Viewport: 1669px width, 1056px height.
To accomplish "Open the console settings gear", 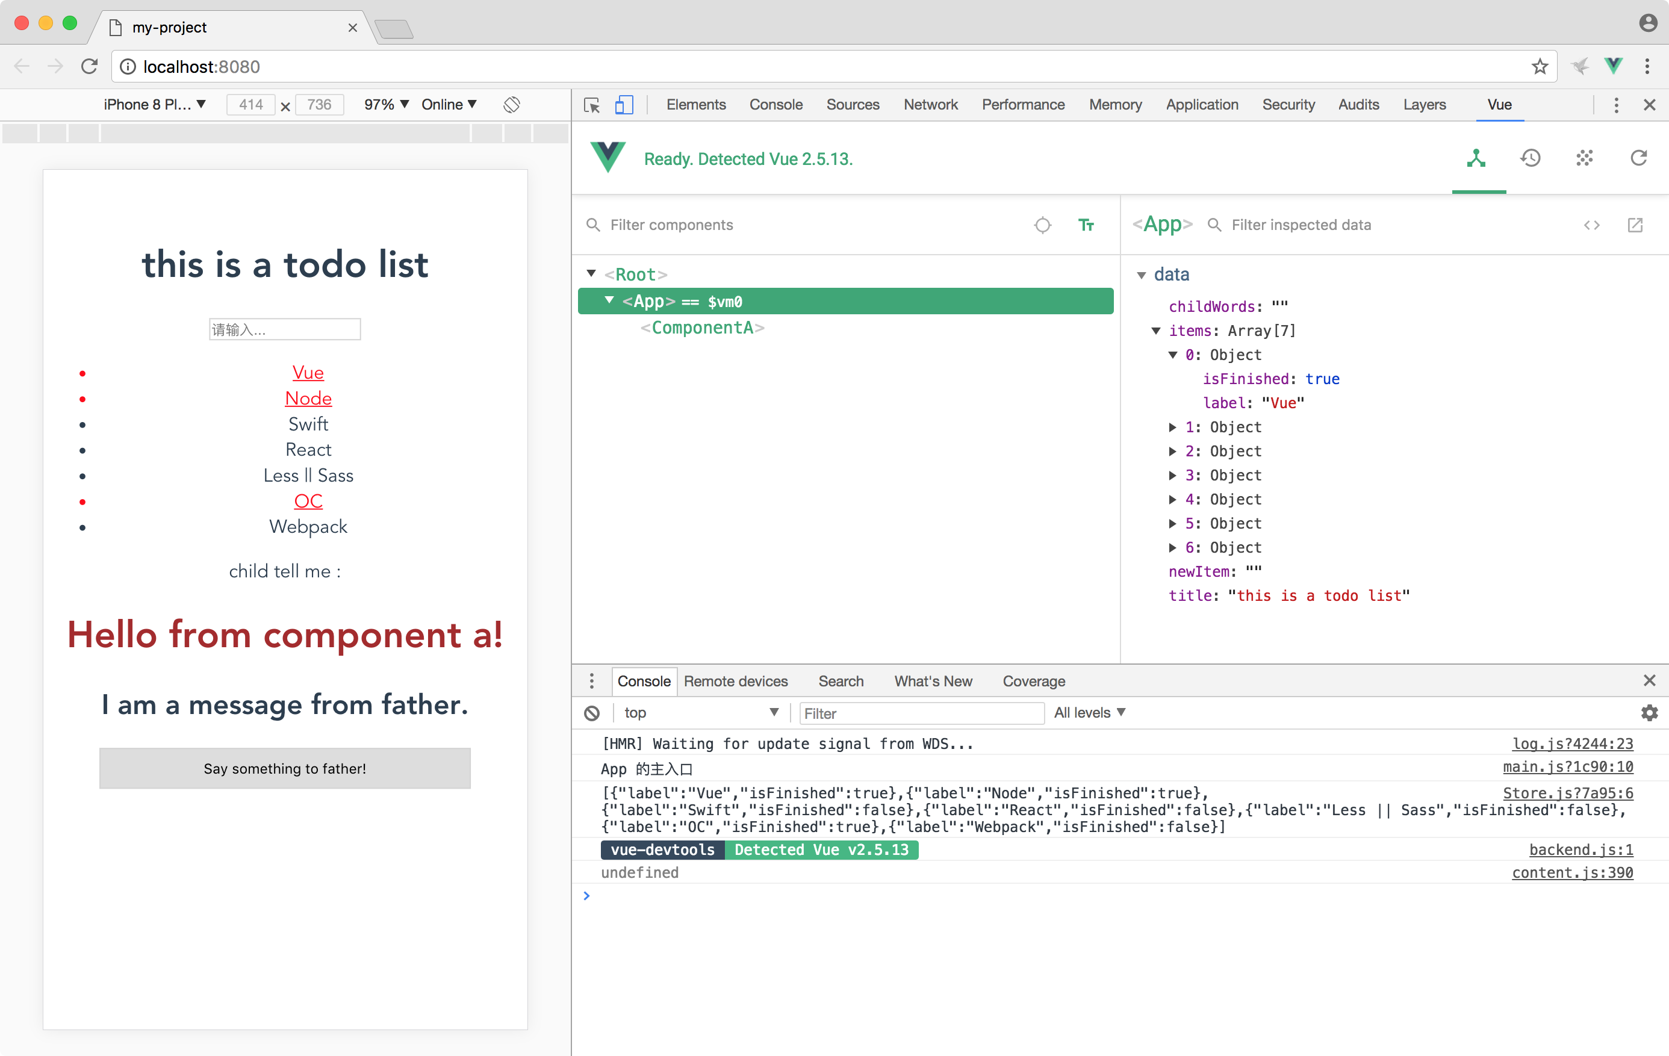I will tap(1650, 713).
